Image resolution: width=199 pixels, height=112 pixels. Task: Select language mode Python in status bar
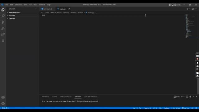pyautogui.click(x=167, y=108)
